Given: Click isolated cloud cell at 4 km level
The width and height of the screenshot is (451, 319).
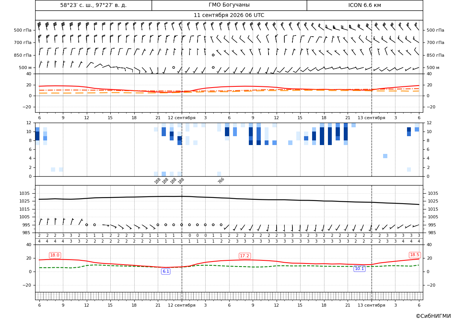Looking at the screenshot, I should click(385, 156).
